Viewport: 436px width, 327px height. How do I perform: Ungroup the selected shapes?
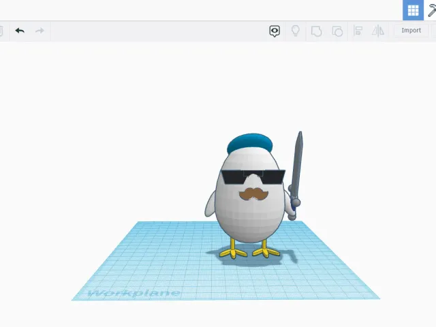point(337,31)
